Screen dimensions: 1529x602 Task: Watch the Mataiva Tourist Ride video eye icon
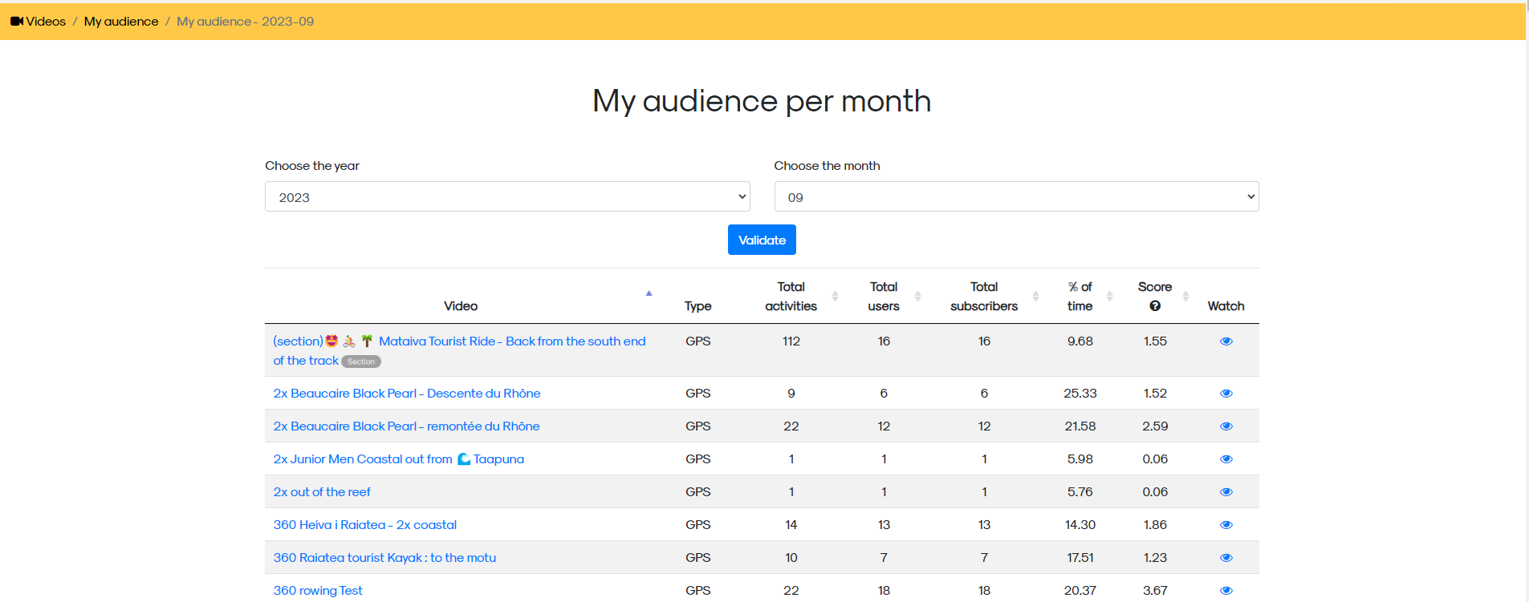tap(1226, 341)
